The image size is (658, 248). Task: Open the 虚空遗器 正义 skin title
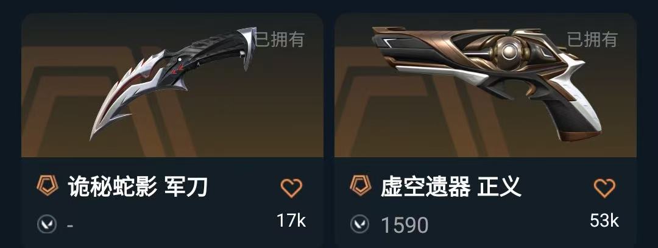(451, 187)
